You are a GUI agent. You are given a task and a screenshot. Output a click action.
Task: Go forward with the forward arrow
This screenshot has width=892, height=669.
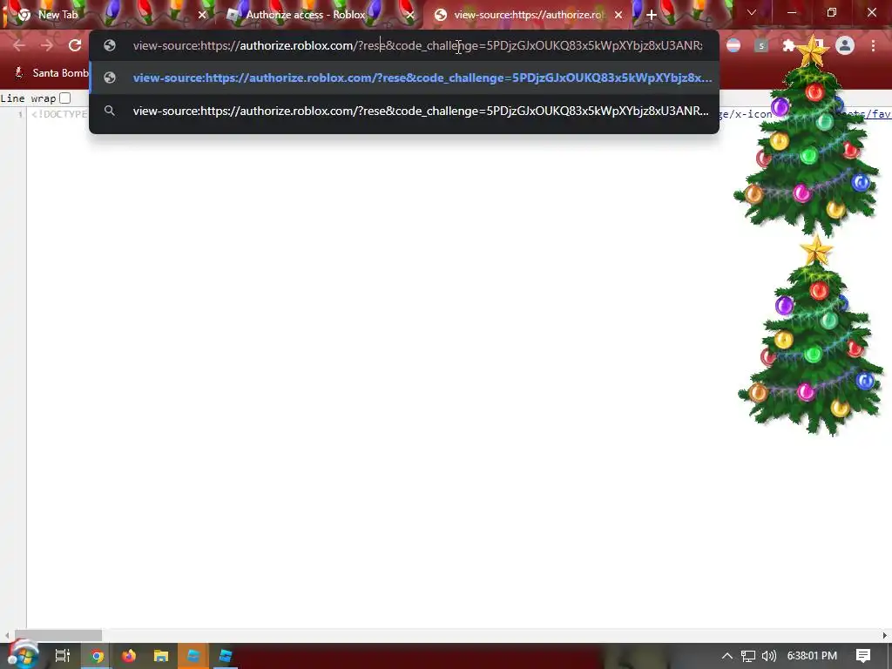click(47, 45)
